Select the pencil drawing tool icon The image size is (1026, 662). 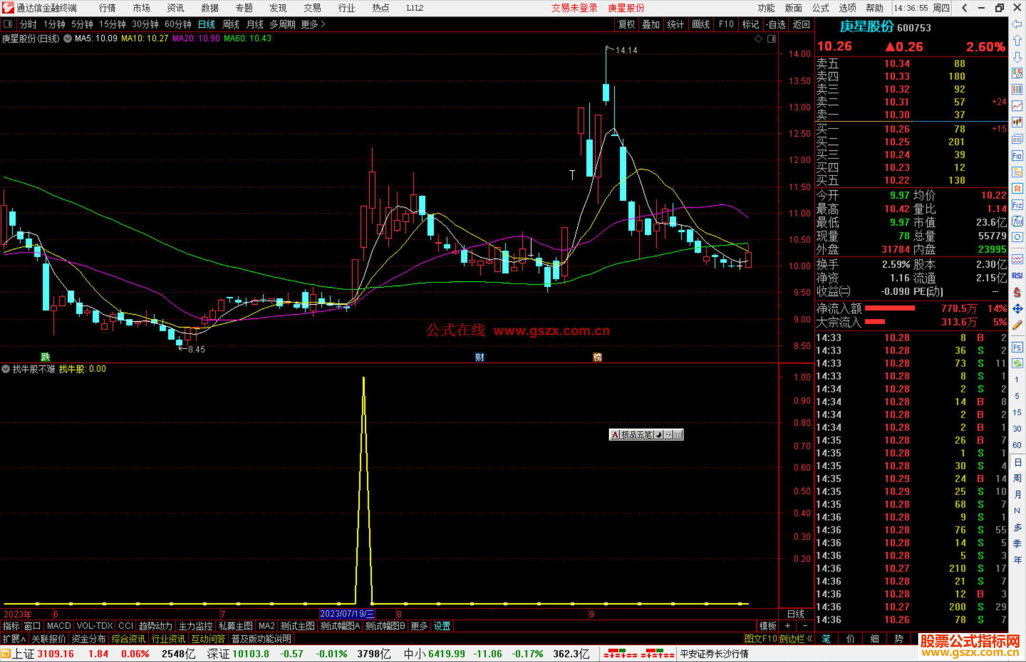(1017, 325)
